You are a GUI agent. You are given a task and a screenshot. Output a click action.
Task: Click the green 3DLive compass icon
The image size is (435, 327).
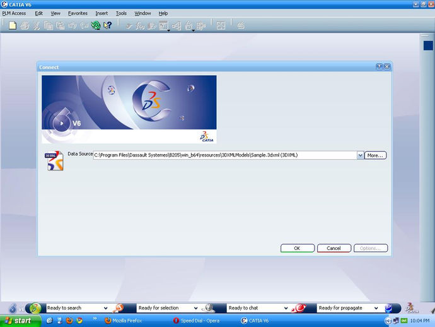[35, 308]
